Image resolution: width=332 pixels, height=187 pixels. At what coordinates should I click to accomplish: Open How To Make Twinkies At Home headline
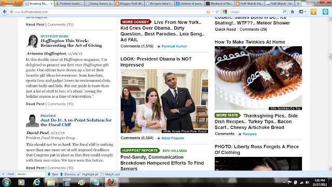click(x=250, y=42)
